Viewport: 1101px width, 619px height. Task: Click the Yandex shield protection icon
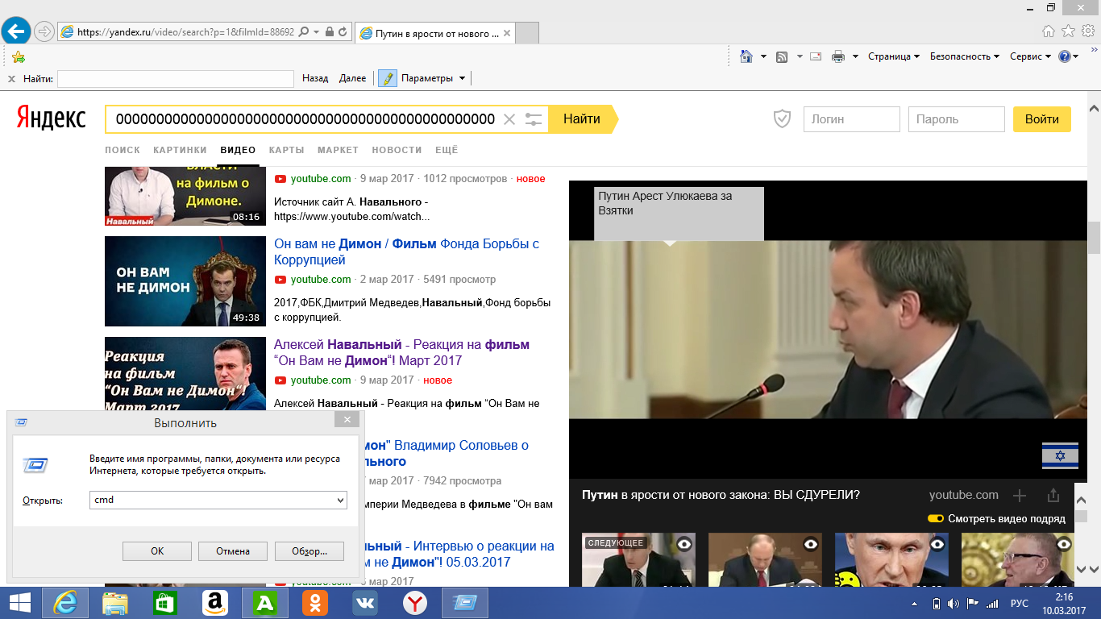coord(782,119)
